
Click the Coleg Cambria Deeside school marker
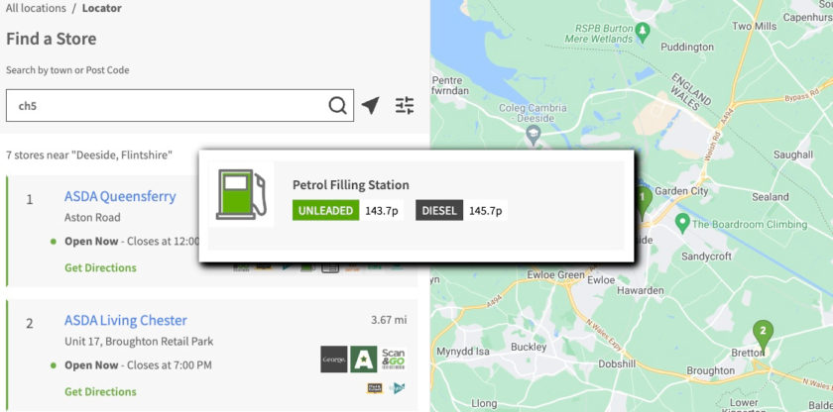[x=533, y=135]
